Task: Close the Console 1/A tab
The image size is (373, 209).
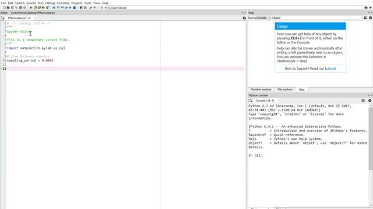Action: (x=273, y=100)
